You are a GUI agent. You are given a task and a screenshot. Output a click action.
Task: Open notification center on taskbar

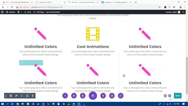coord(183,104)
